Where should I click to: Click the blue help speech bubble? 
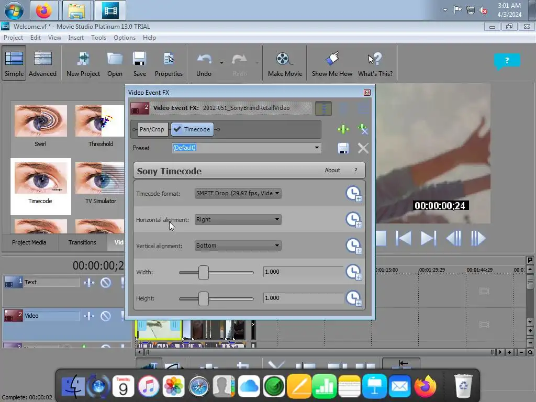tap(507, 61)
